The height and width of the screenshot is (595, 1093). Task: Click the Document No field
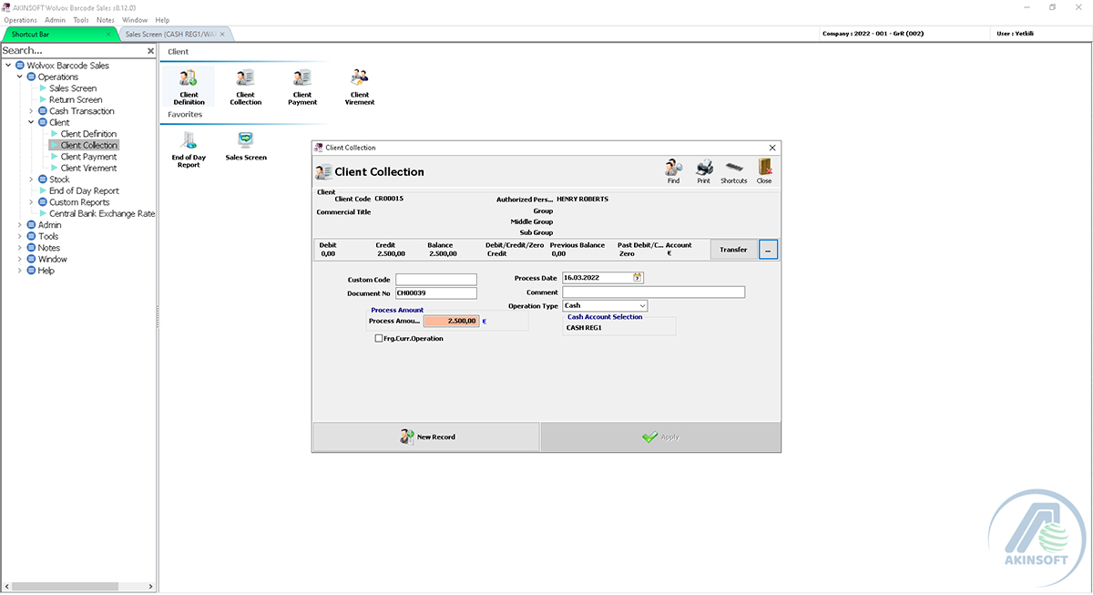436,293
